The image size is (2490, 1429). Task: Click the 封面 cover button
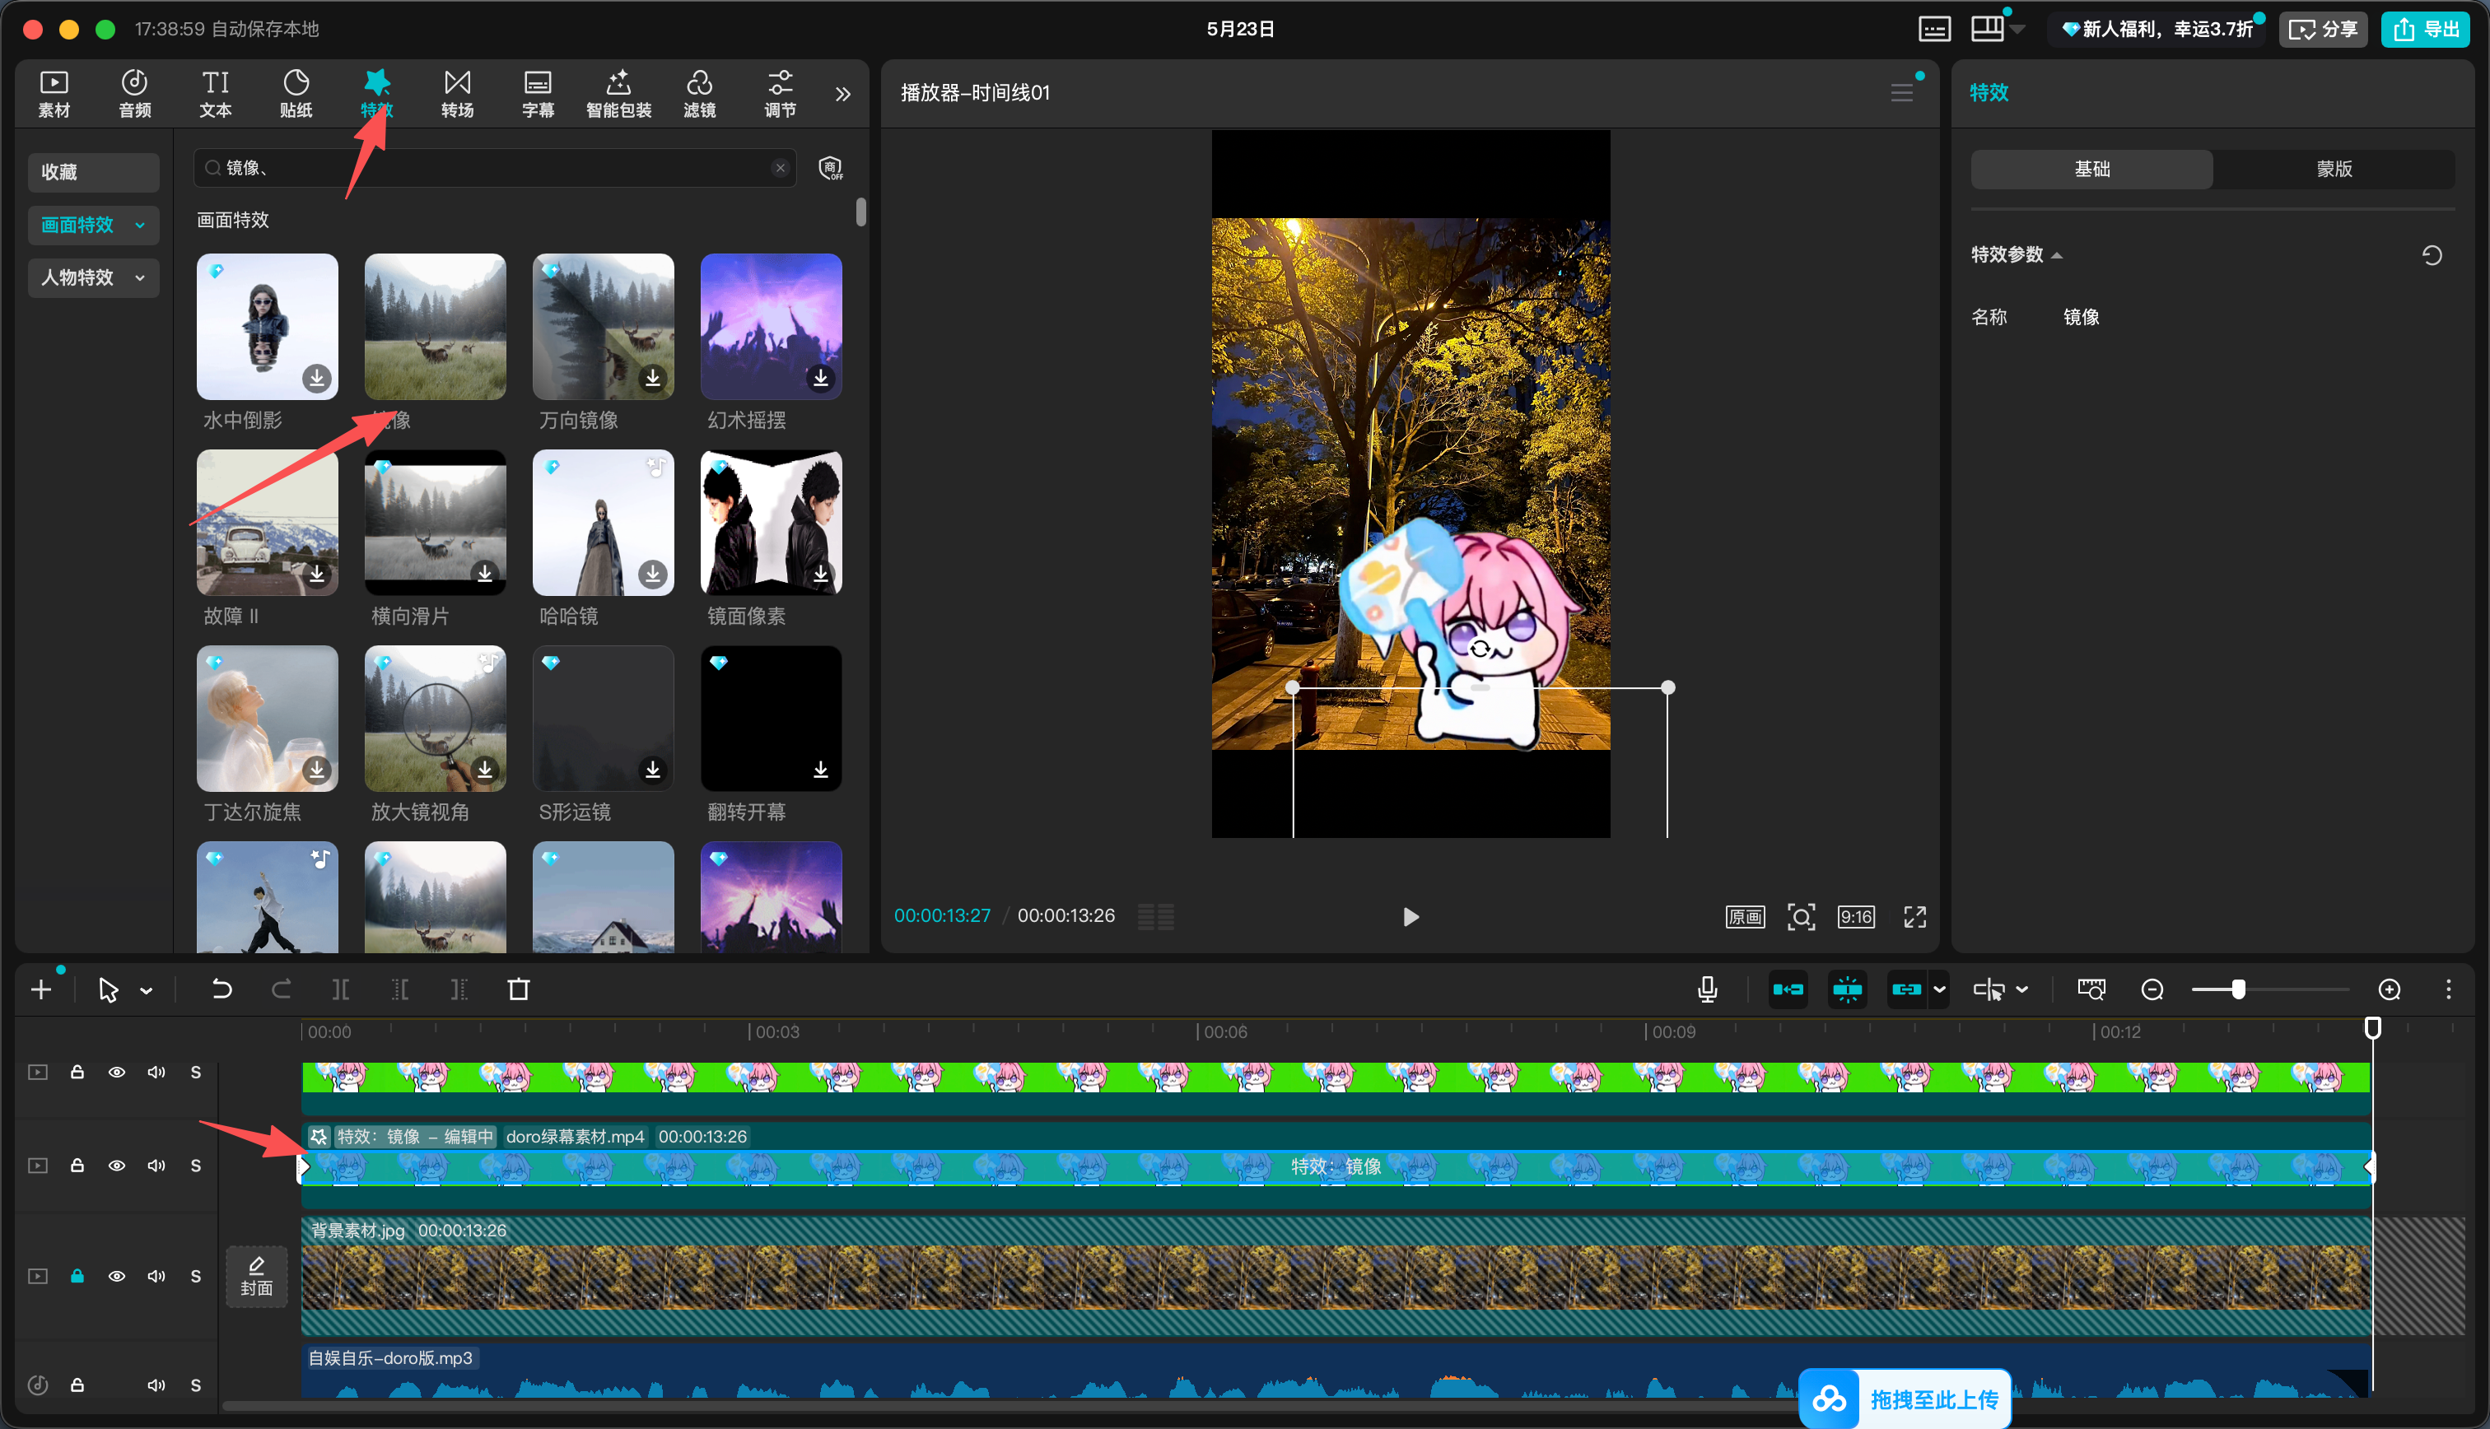click(x=256, y=1276)
